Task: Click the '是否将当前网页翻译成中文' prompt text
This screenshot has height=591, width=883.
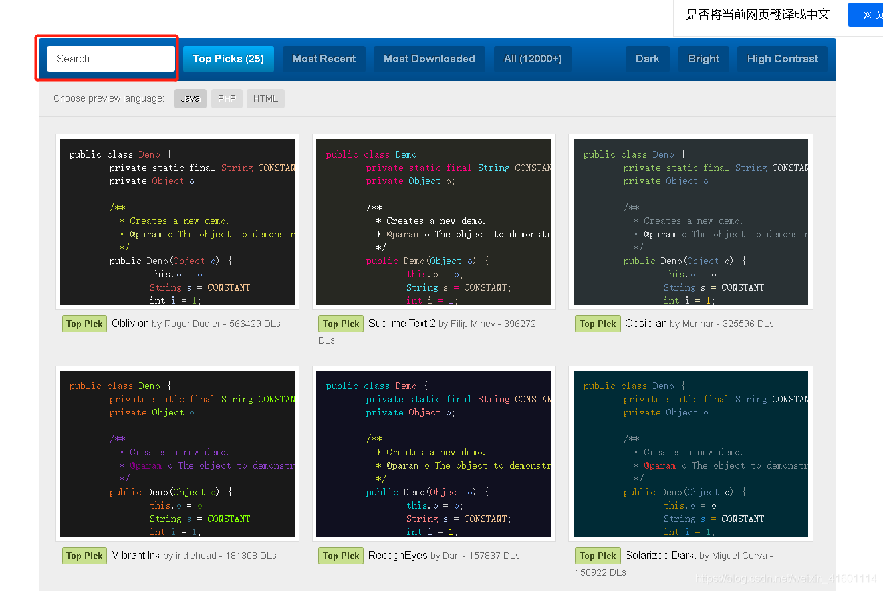Action: coord(758,15)
